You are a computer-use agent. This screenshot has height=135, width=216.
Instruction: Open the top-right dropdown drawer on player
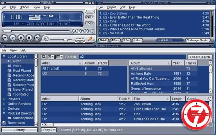(x=90, y=11)
